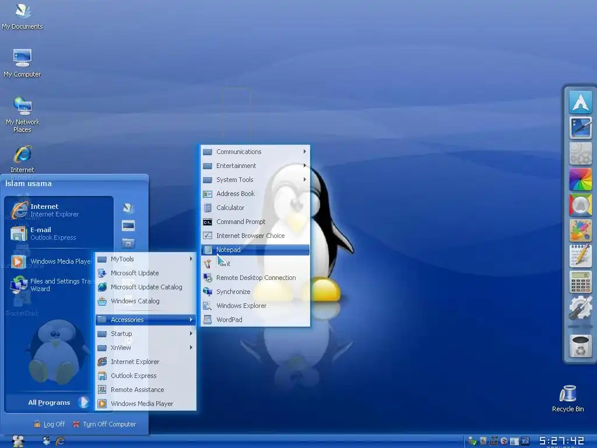The image size is (597, 448).
Task: Click the Chrome-like circular dock icon
Action: [580, 205]
